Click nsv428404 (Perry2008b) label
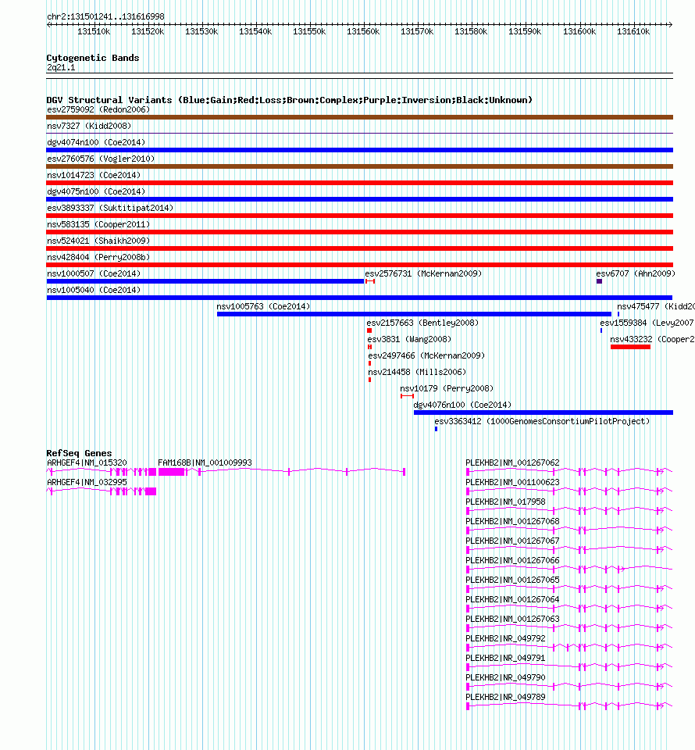This screenshot has height=750, width=695. tap(98, 257)
